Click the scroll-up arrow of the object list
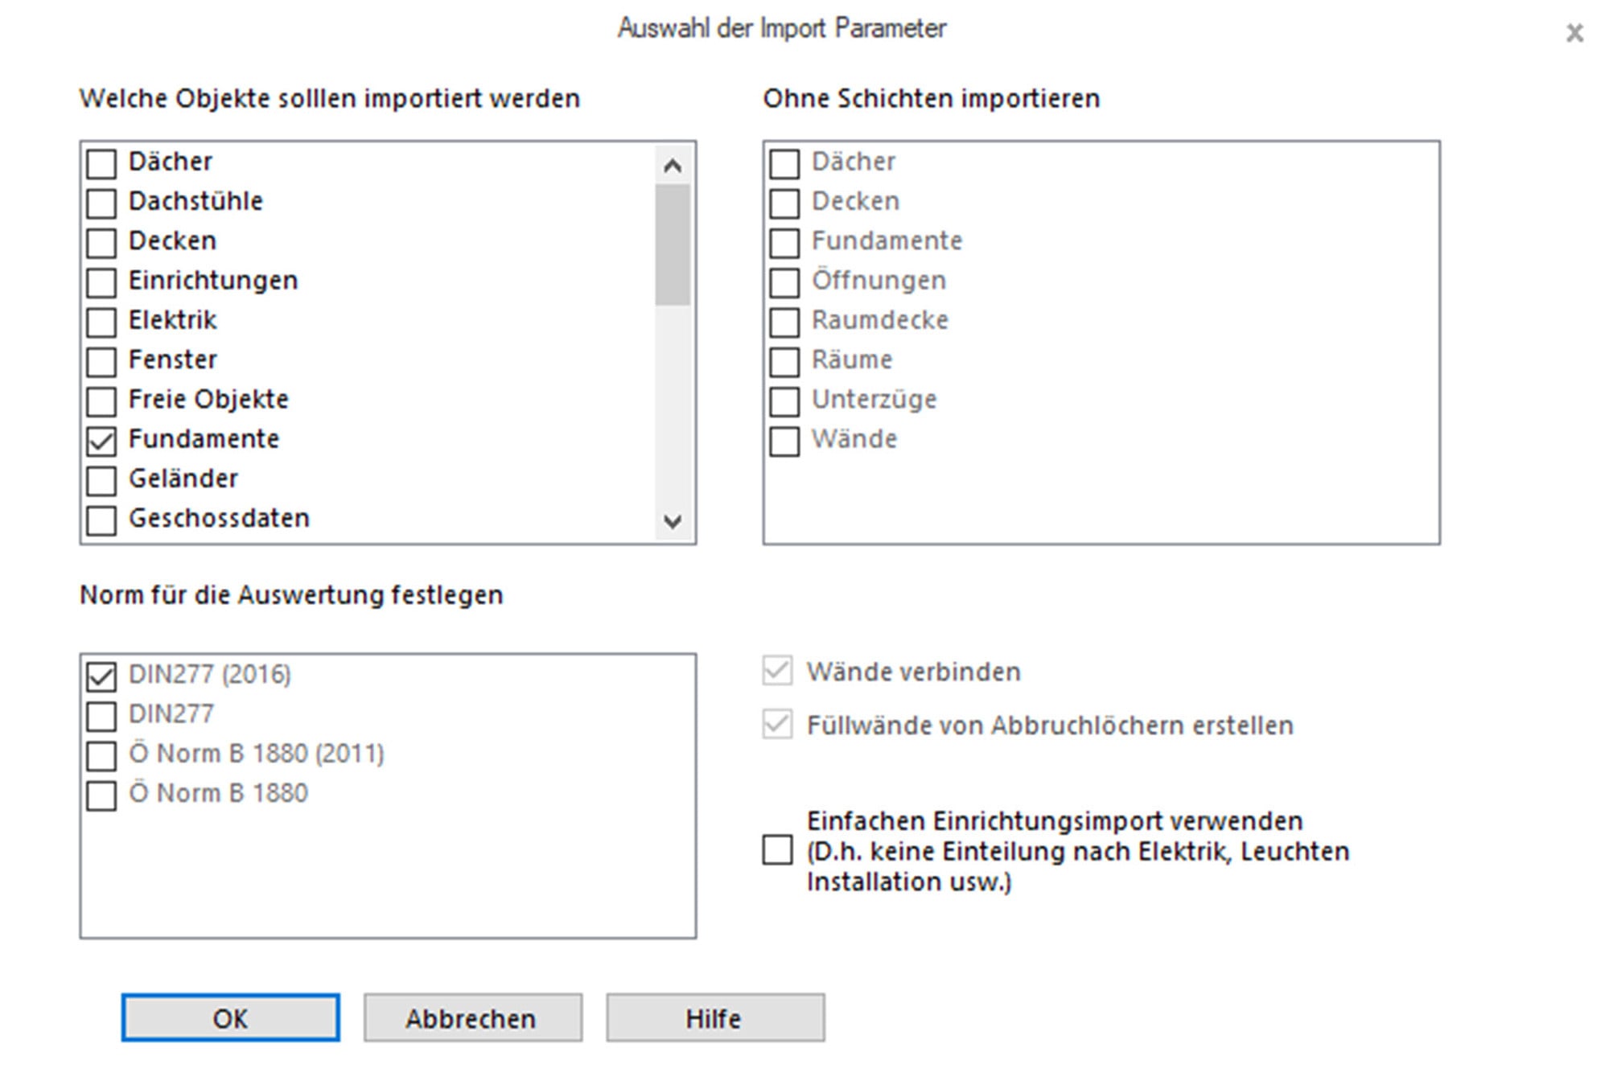The image size is (1609, 1077). [673, 163]
